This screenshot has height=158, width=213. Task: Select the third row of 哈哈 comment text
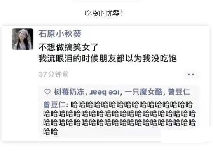[119, 123]
